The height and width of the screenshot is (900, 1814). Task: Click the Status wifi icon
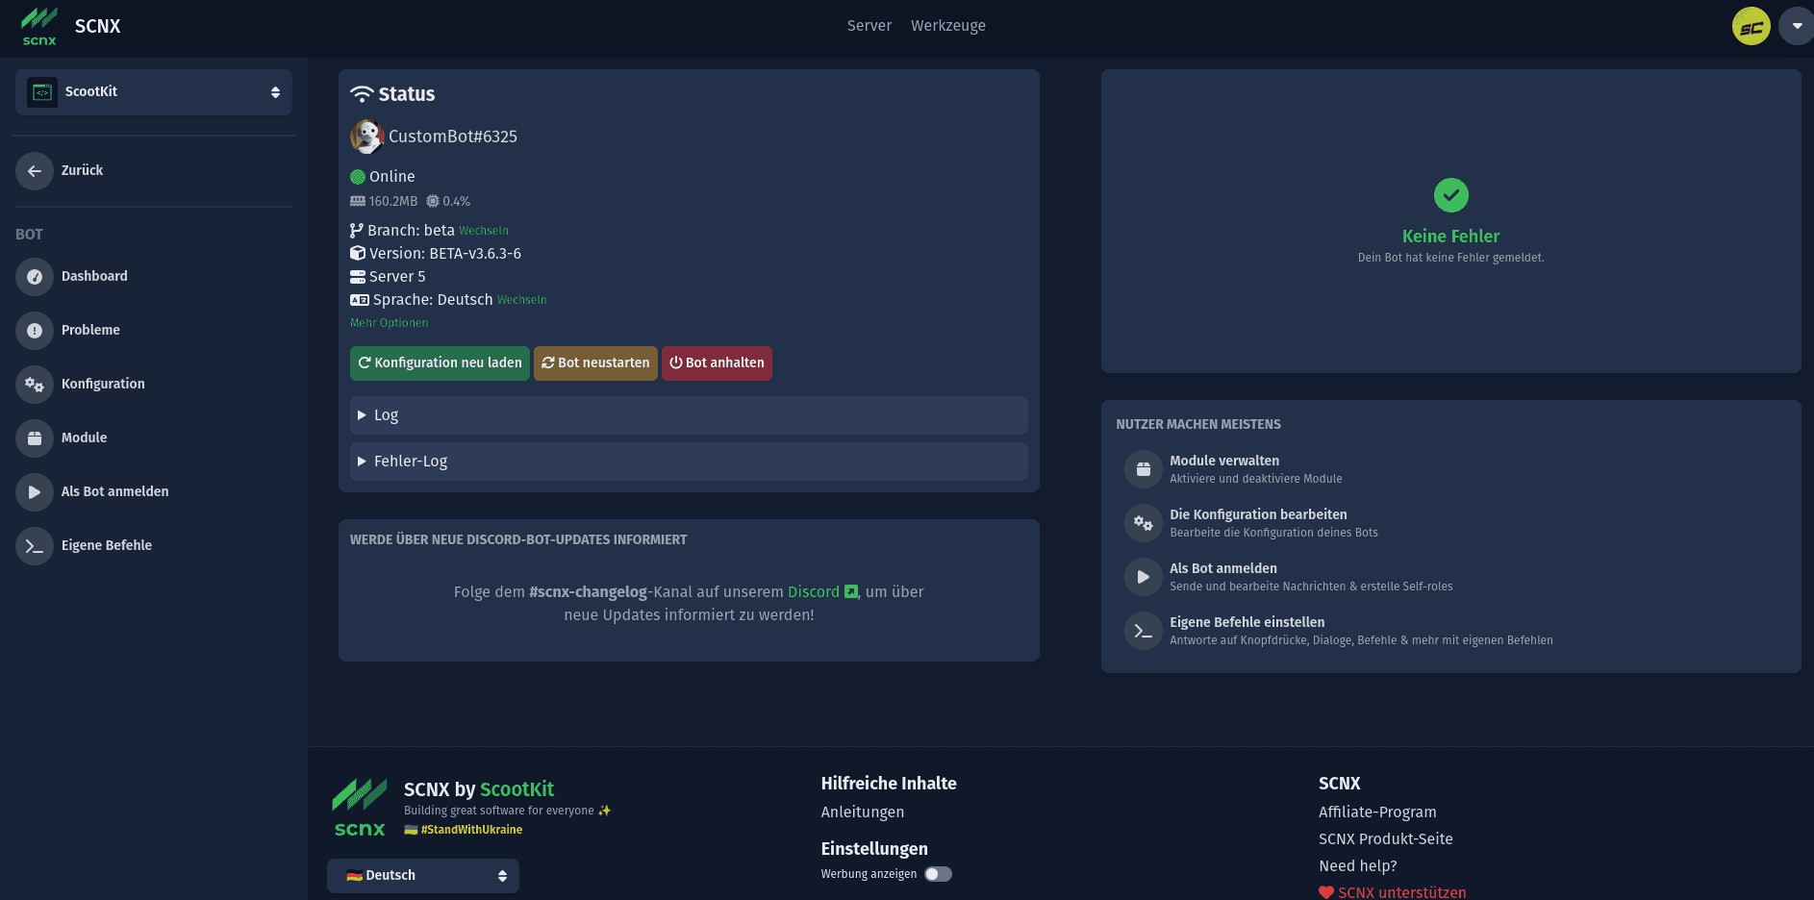(362, 94)
